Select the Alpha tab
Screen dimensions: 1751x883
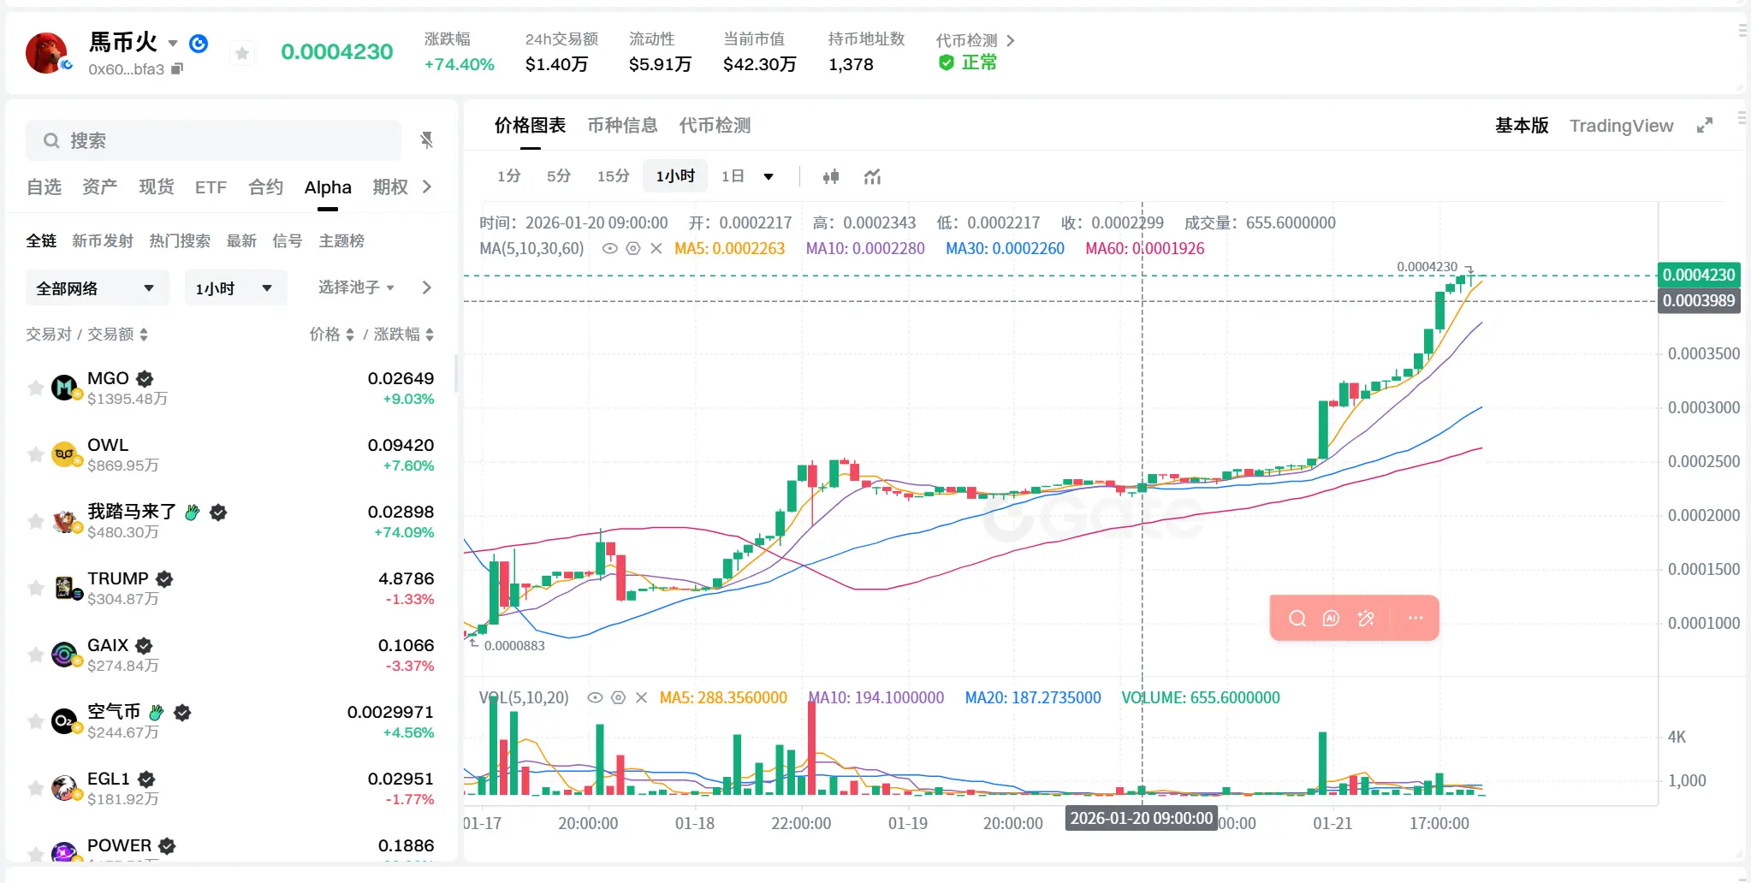(x=328, y=187)
